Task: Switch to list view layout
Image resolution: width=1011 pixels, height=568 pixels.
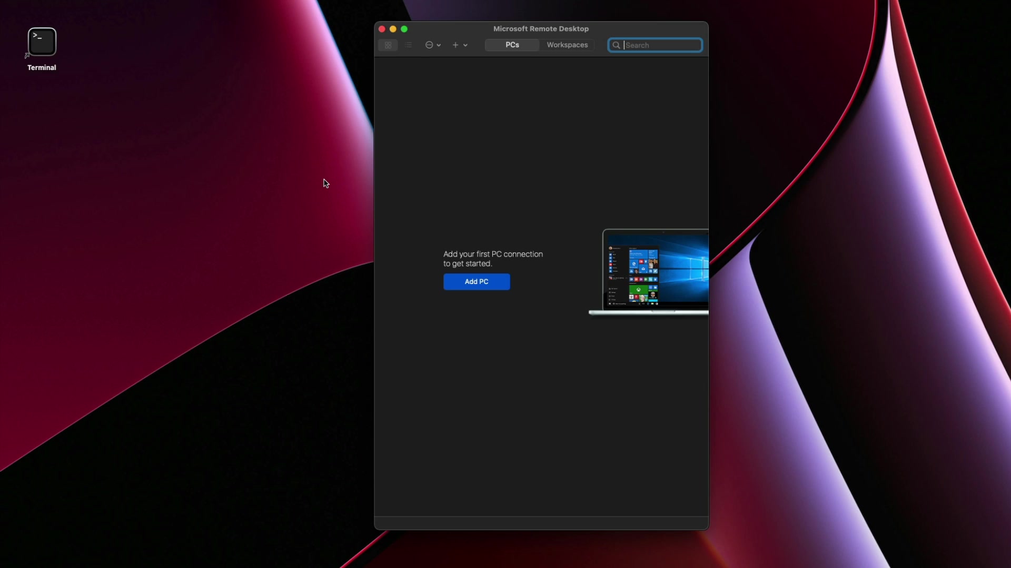Action: [409, 45]
